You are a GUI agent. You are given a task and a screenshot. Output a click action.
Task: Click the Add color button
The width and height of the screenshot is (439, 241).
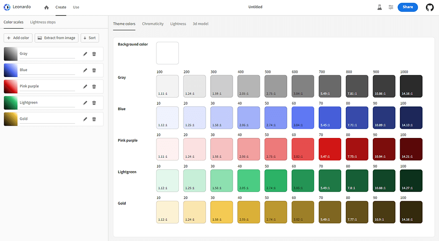click(18, 38)
